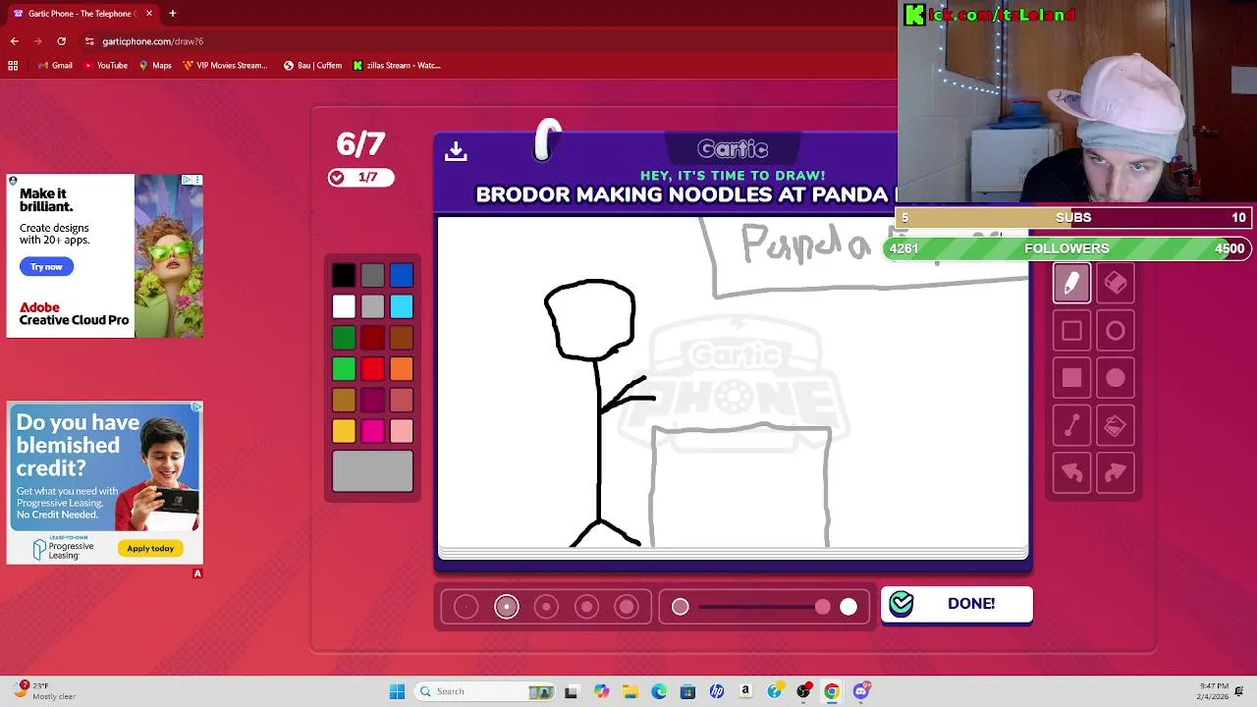Open the Gmail bookmark
The width and height of the screenshot is (1257, 707).
tap(55, 66)
